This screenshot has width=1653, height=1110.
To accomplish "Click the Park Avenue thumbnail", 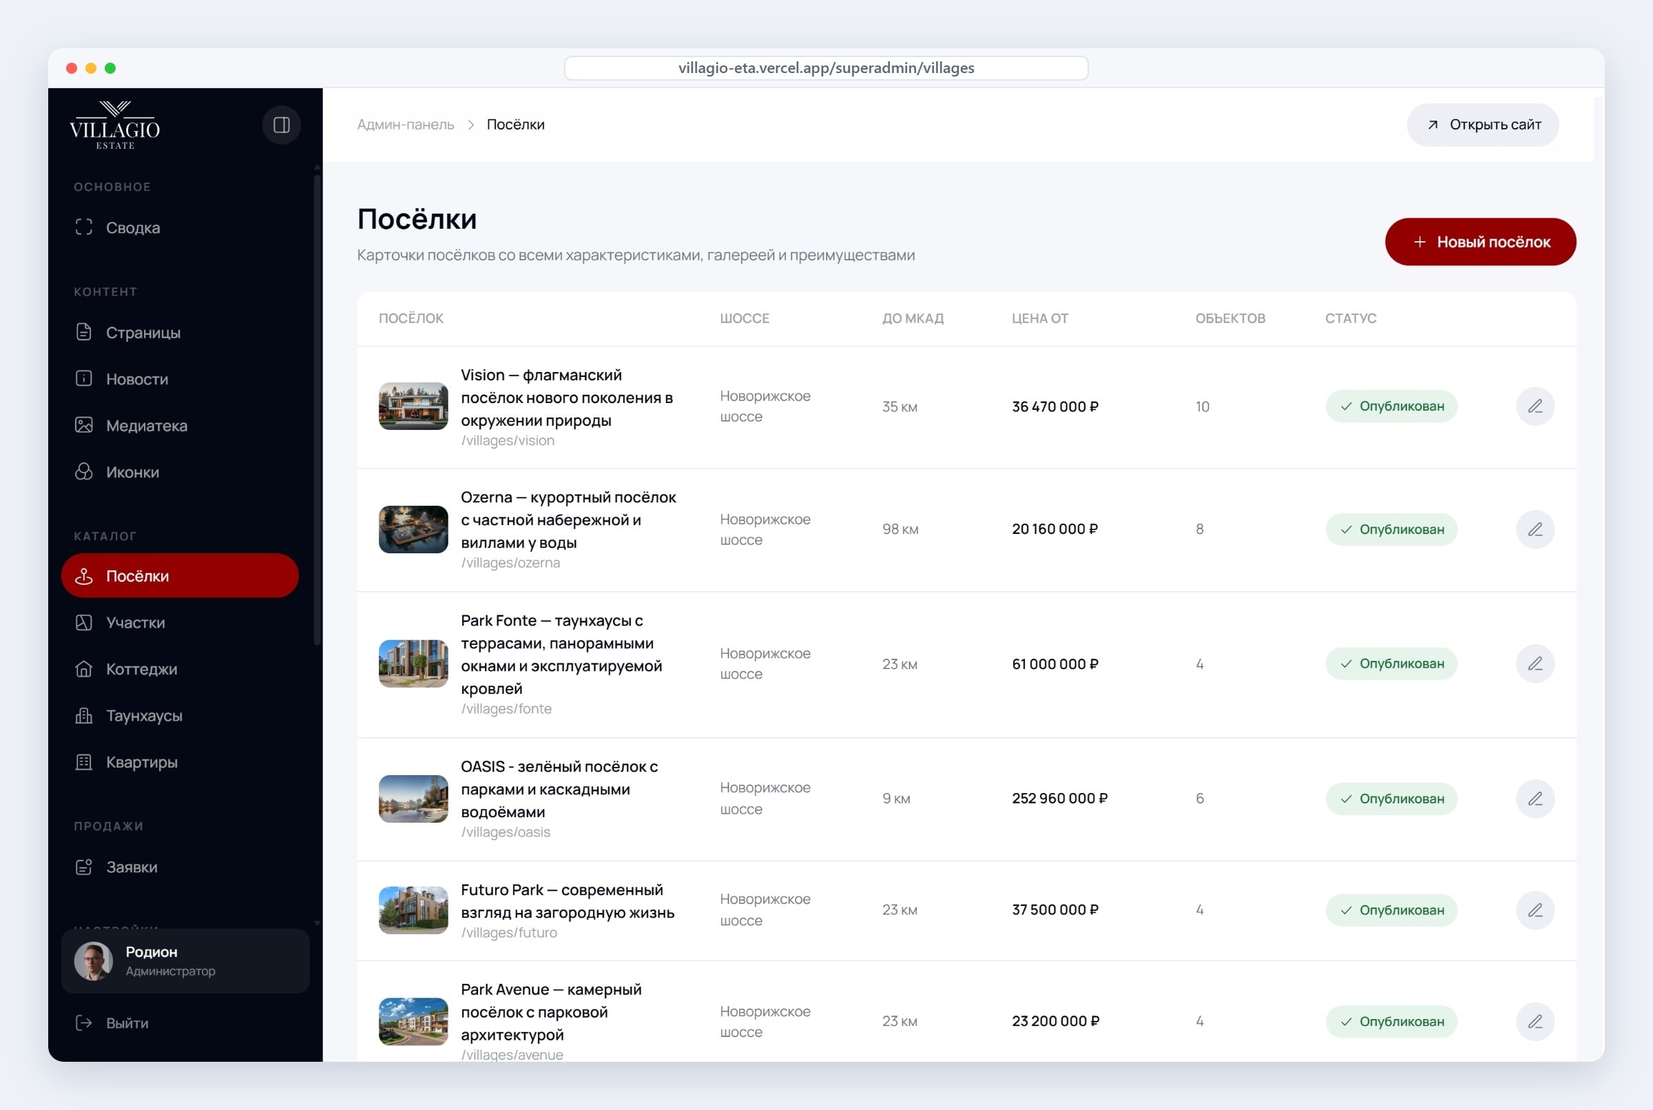I will point(413,1022).
